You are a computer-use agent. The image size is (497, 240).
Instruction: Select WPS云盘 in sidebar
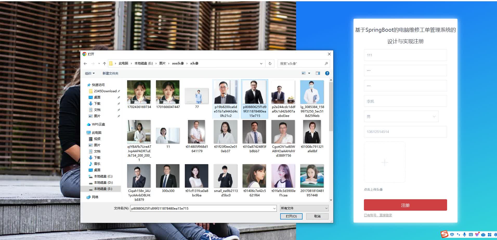98,124
